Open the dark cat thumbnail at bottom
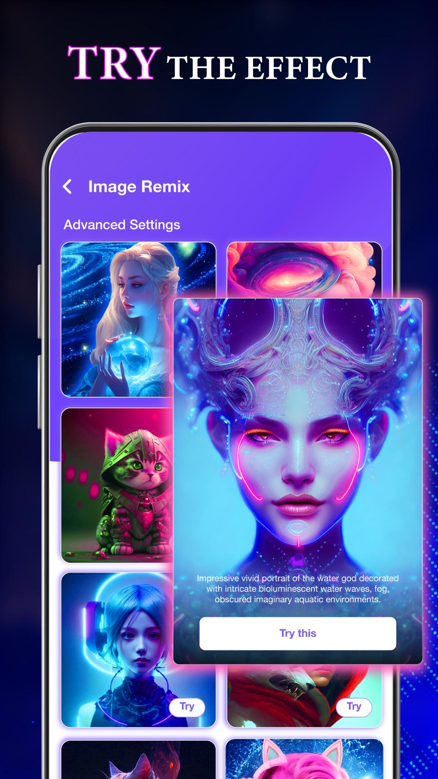Image resolution: width=438 pixels, height=779 pixels. tap(138, 760)
